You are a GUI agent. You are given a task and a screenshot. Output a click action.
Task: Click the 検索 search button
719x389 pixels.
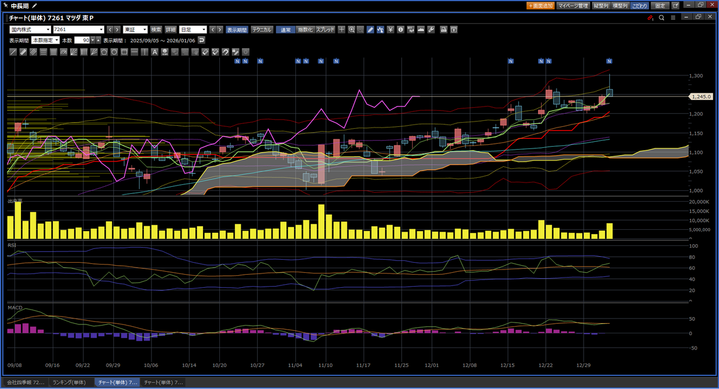(x=156, y=29)
